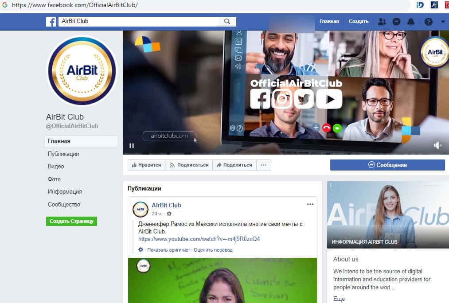This screenshot has width=449, height=303.
Task: Open the three-dot more actions button beside Поделиться
Action: tap(263, 165)
